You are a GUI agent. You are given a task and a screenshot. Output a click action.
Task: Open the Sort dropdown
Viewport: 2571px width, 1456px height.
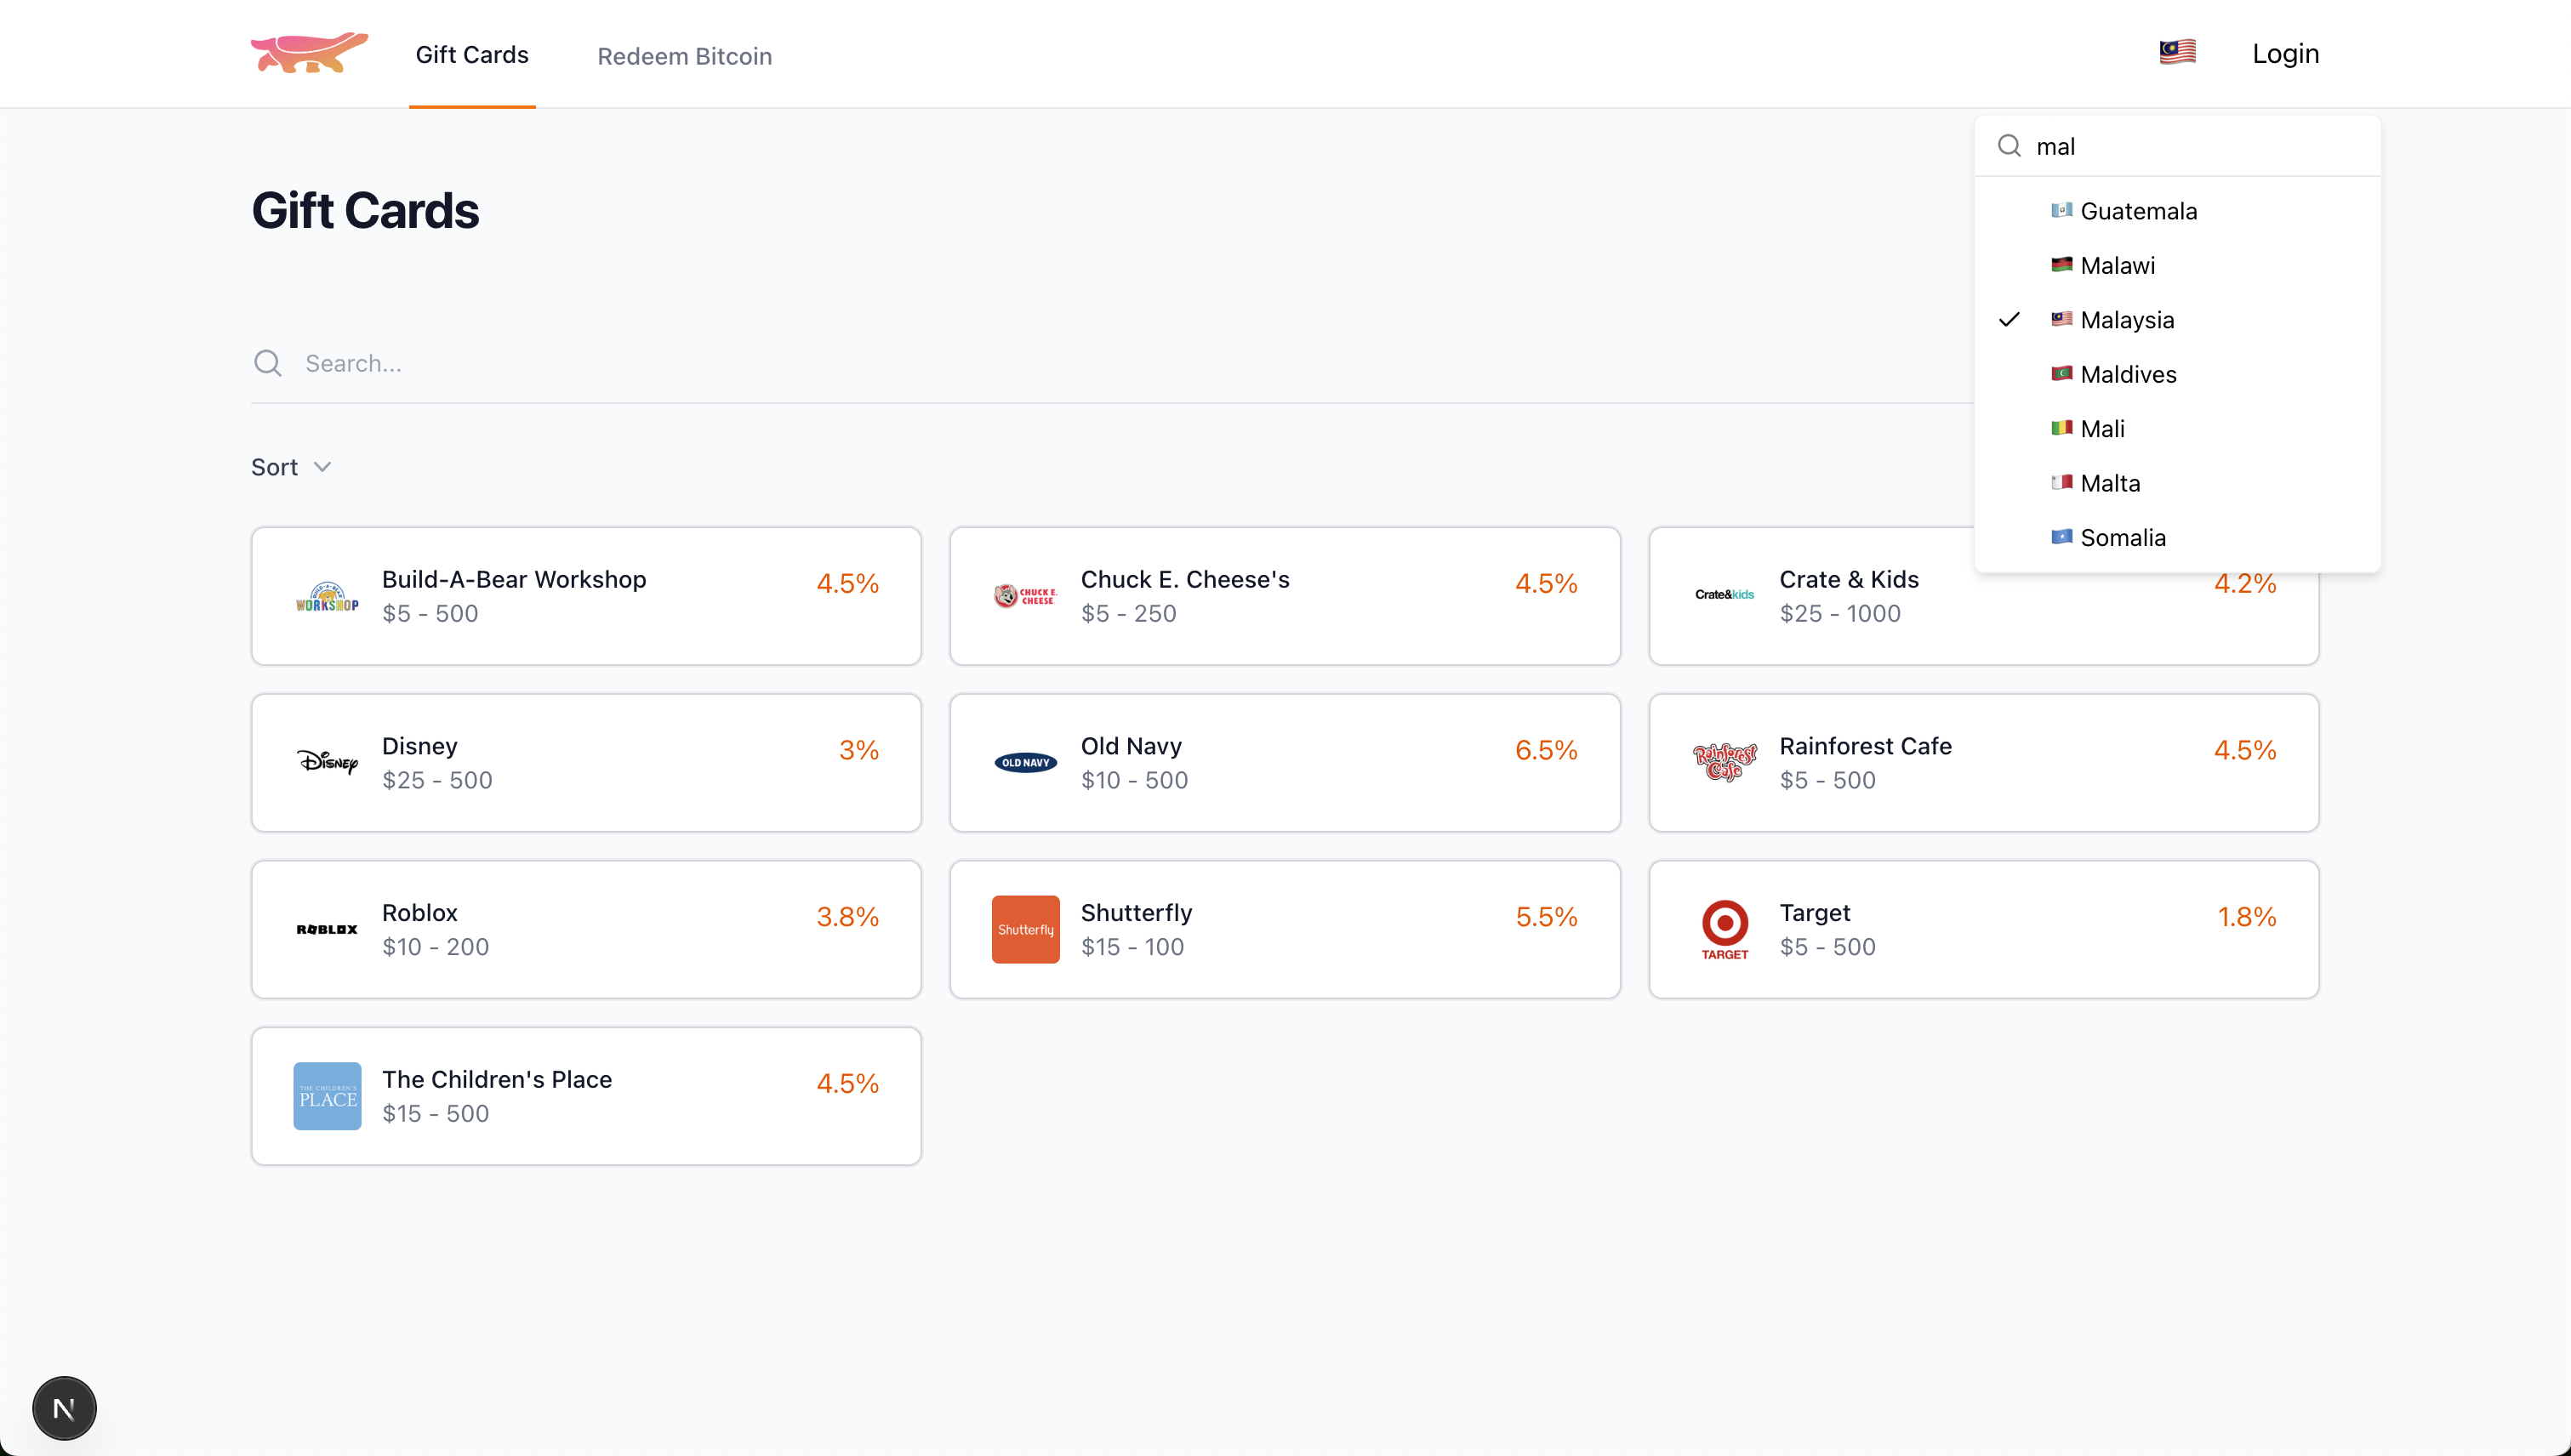291,467
